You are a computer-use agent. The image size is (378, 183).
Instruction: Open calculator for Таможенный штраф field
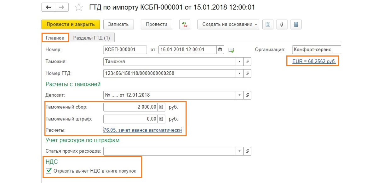coord(161,119)
